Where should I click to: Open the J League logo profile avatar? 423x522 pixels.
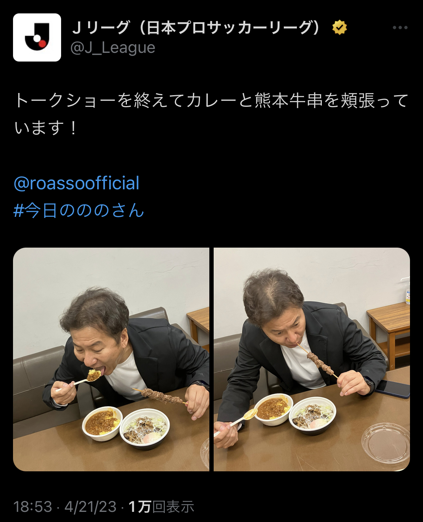(37, 37)
